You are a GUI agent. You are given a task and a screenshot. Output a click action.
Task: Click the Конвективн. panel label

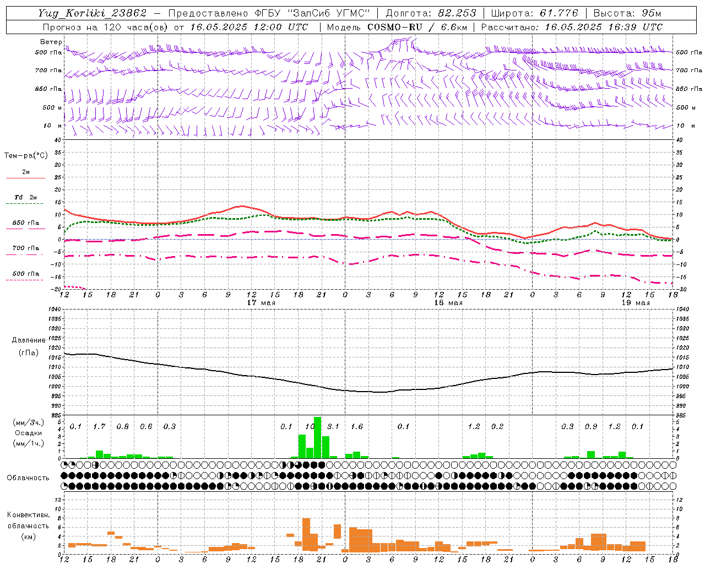click(x=28, y=515)
